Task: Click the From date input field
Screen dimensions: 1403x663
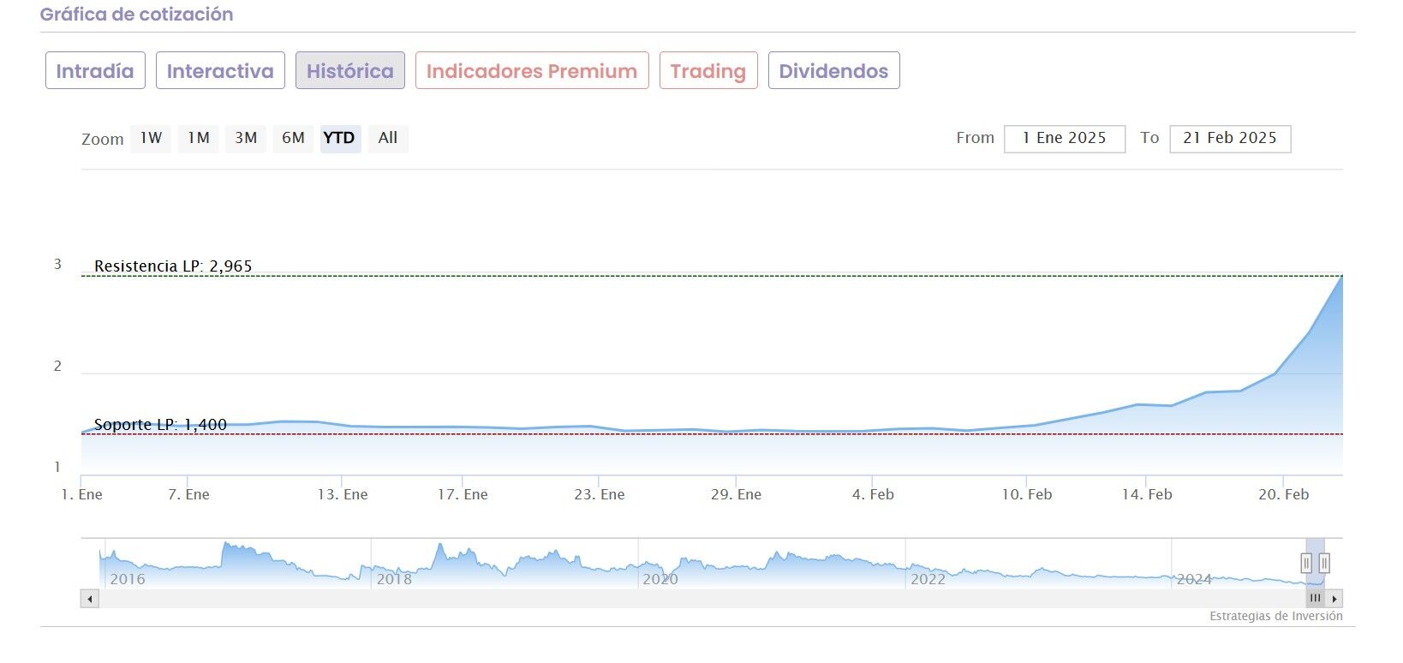Action: point(1064,139)
